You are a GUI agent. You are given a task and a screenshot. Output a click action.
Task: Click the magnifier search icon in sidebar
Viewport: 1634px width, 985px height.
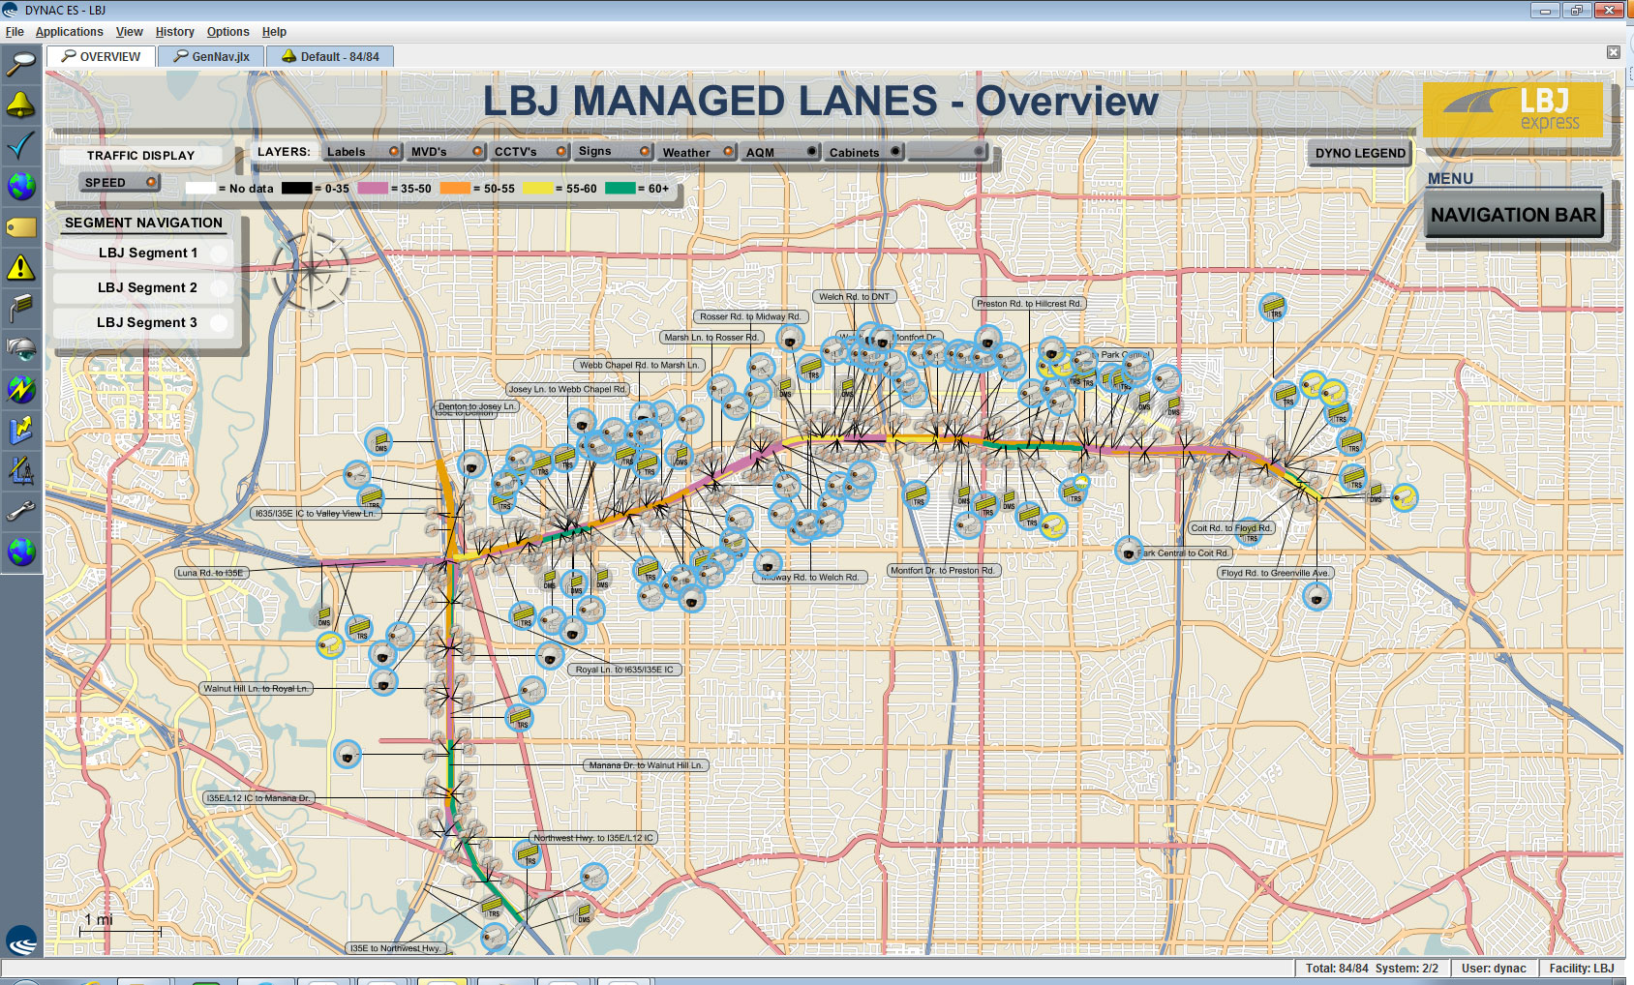21,64
